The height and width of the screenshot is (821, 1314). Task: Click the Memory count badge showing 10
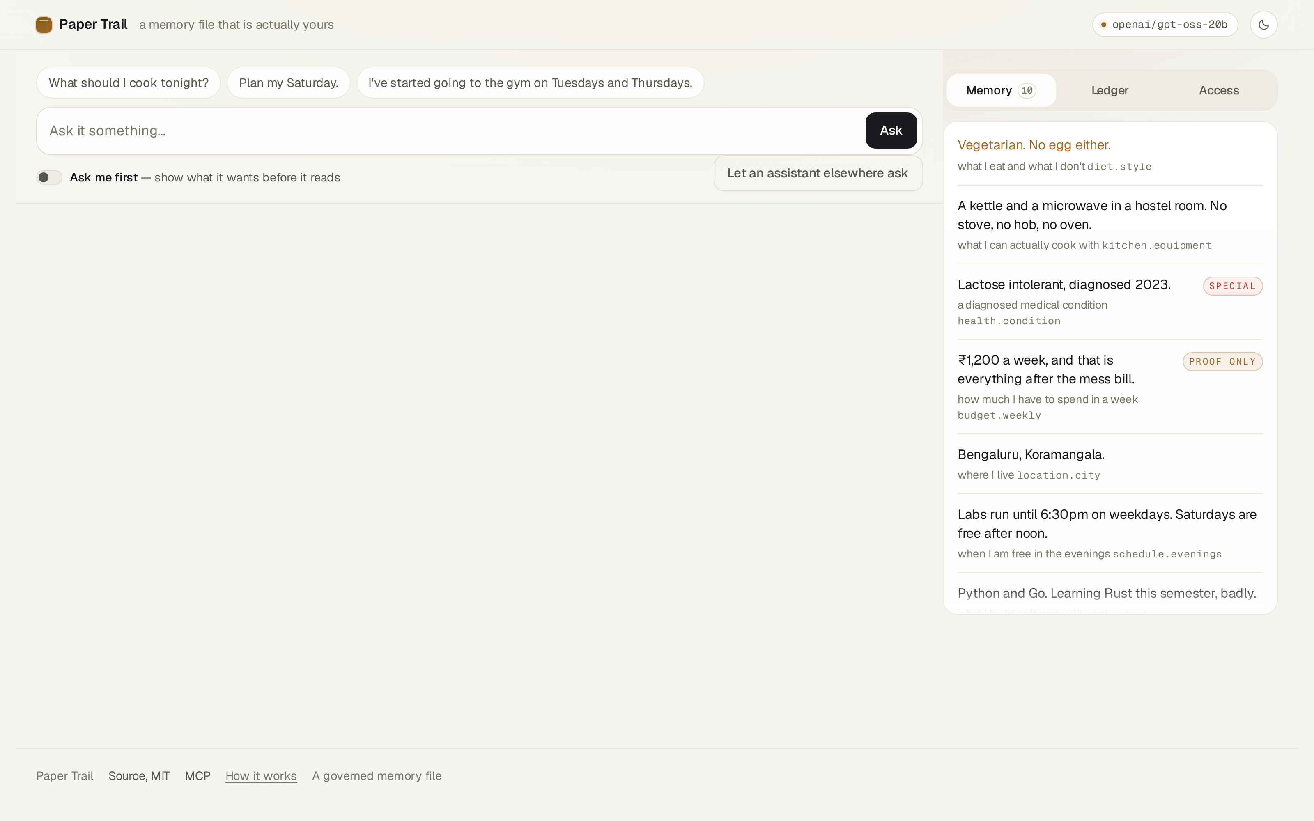tap(1026, 91)
